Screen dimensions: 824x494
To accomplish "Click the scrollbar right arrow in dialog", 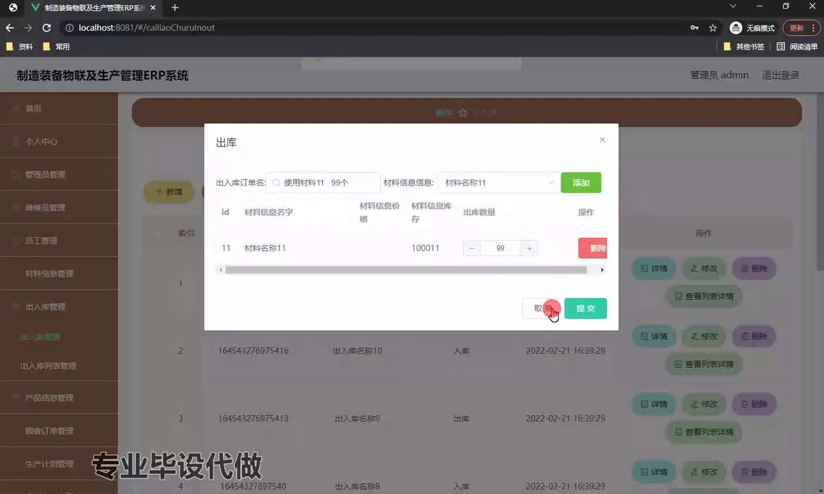I will (602, 270).
